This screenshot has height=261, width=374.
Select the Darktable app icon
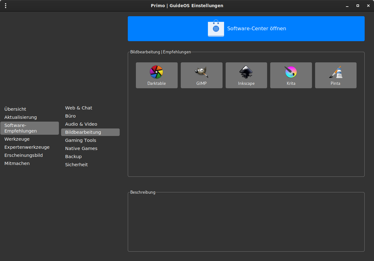[x=156, y=72]
